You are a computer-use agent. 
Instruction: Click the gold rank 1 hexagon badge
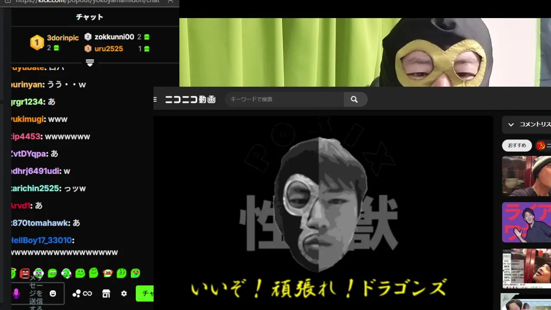[x=37, y=43]
